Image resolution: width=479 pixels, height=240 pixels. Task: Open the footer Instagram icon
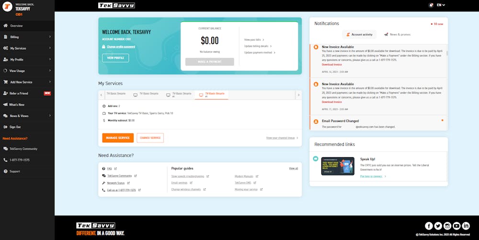pos(447,226)
